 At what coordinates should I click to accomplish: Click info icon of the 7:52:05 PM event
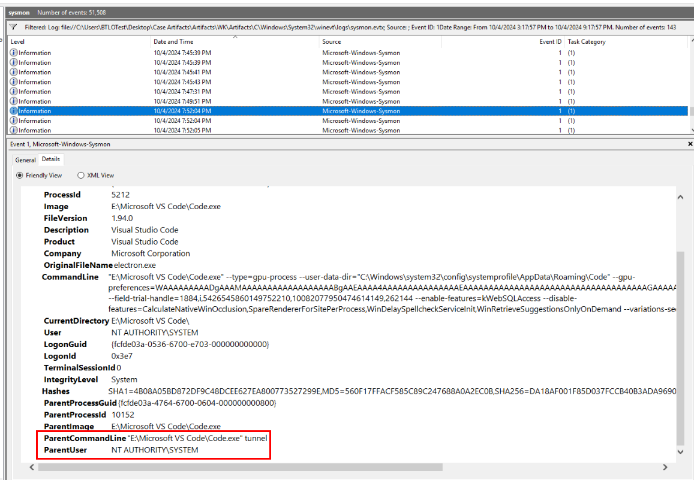tap(14, 130)
